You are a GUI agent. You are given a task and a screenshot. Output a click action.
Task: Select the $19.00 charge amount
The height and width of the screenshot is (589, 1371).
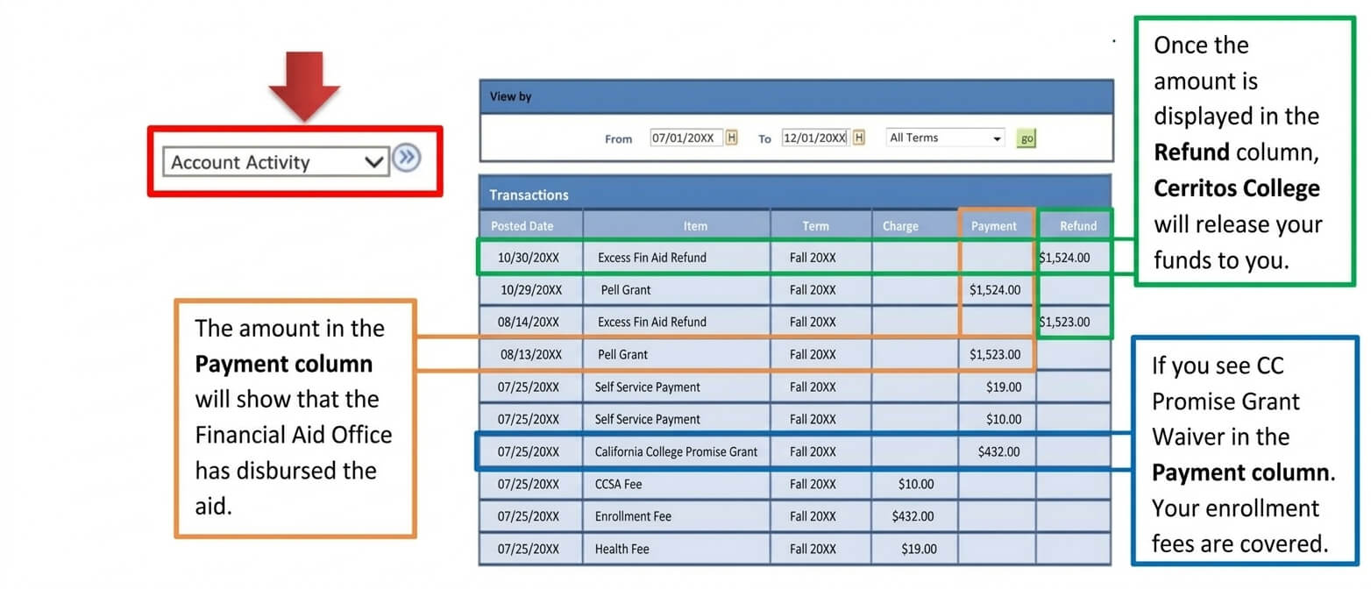919,549
